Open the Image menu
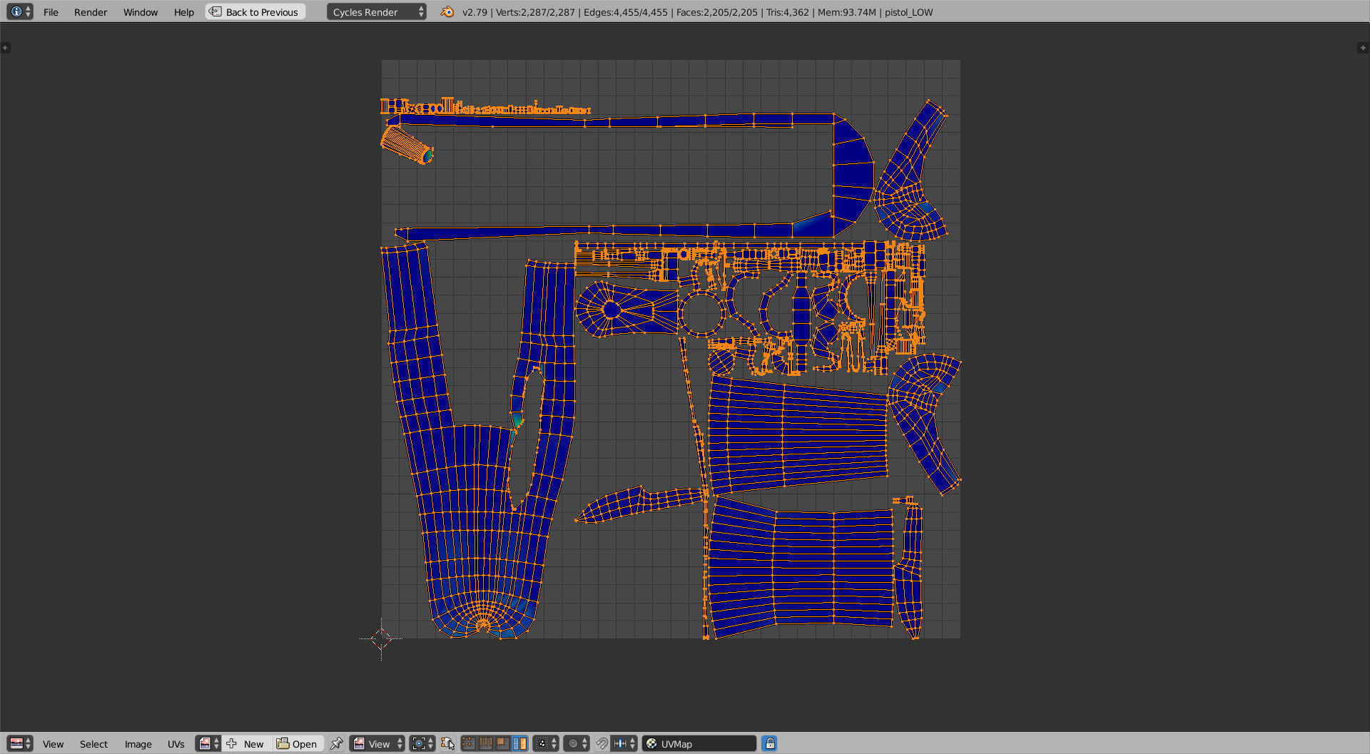 pos(138,744)
